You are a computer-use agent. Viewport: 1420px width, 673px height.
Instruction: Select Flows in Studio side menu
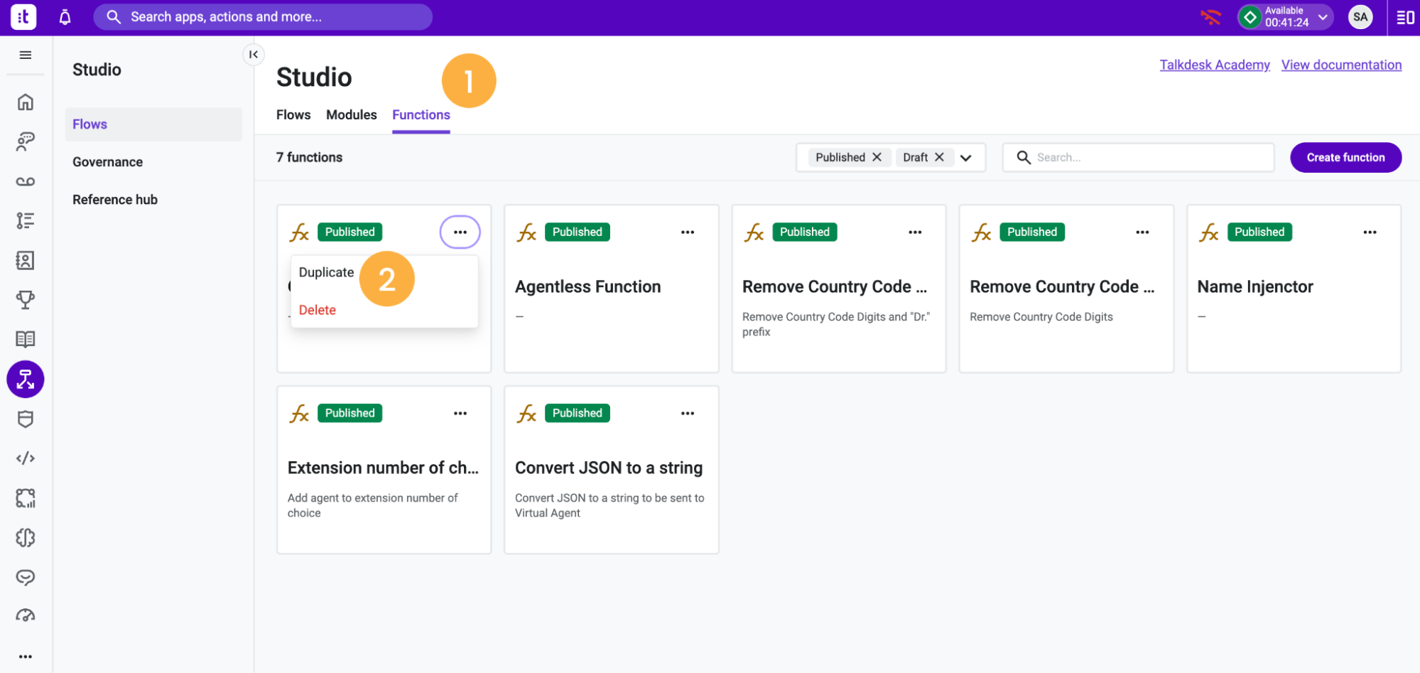point(153,124)
